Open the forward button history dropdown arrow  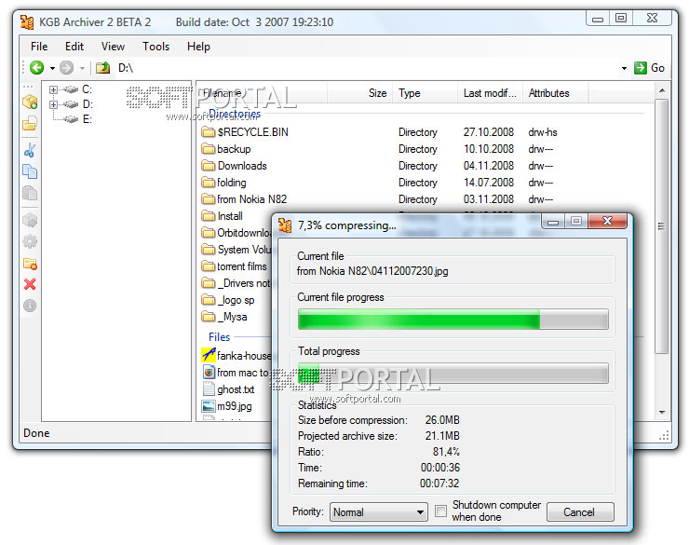tap(82, 68)
